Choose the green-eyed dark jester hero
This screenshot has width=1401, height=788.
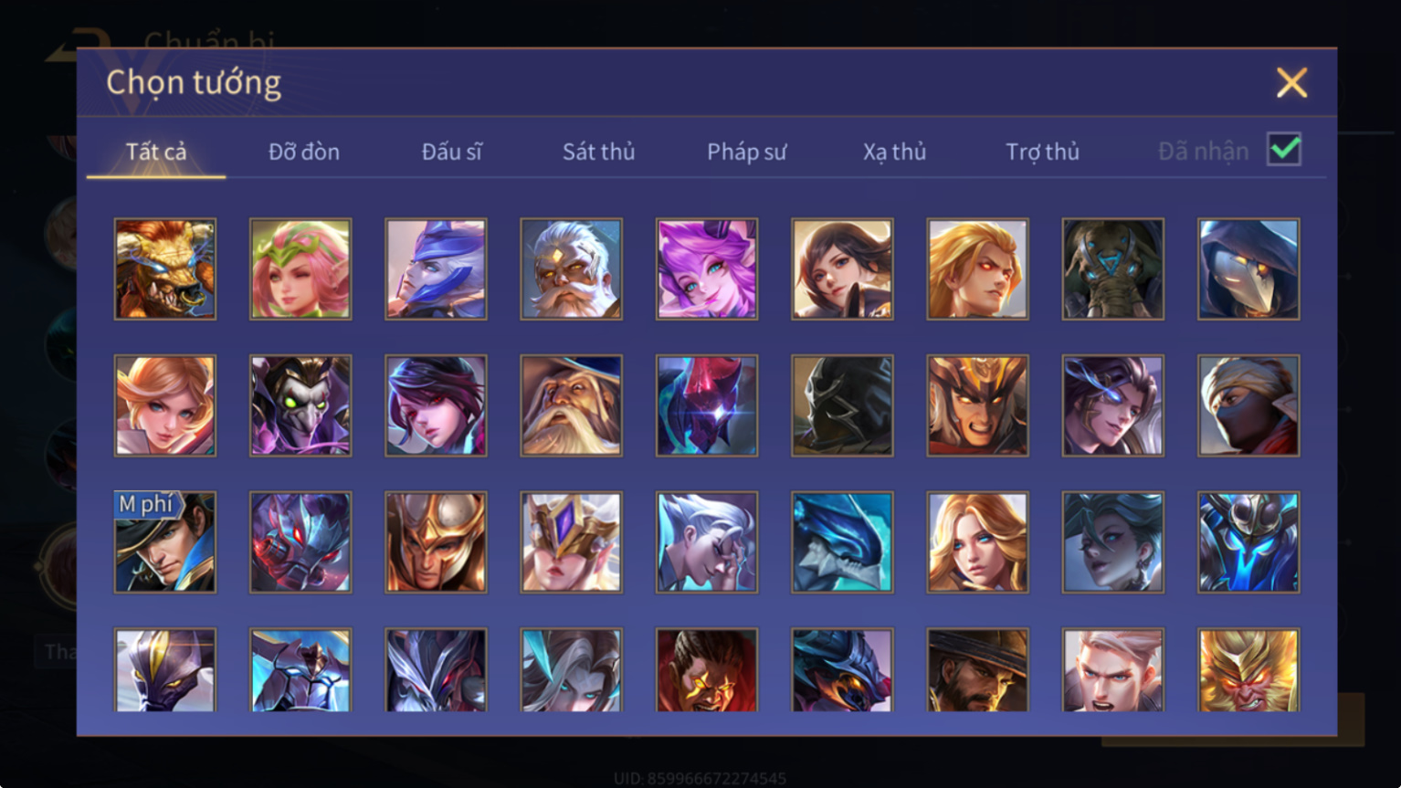click(300, 405)
